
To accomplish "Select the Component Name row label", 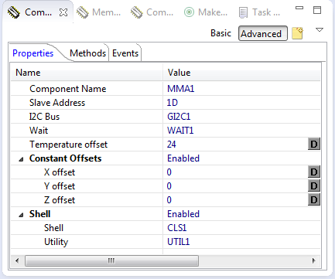I will (68, 89).
